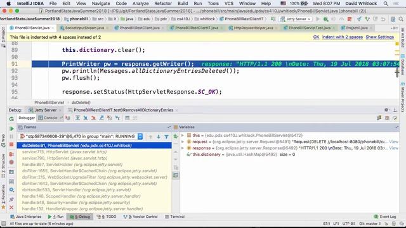Open Evaluate Expression calculator icon

tap(127, 118)
